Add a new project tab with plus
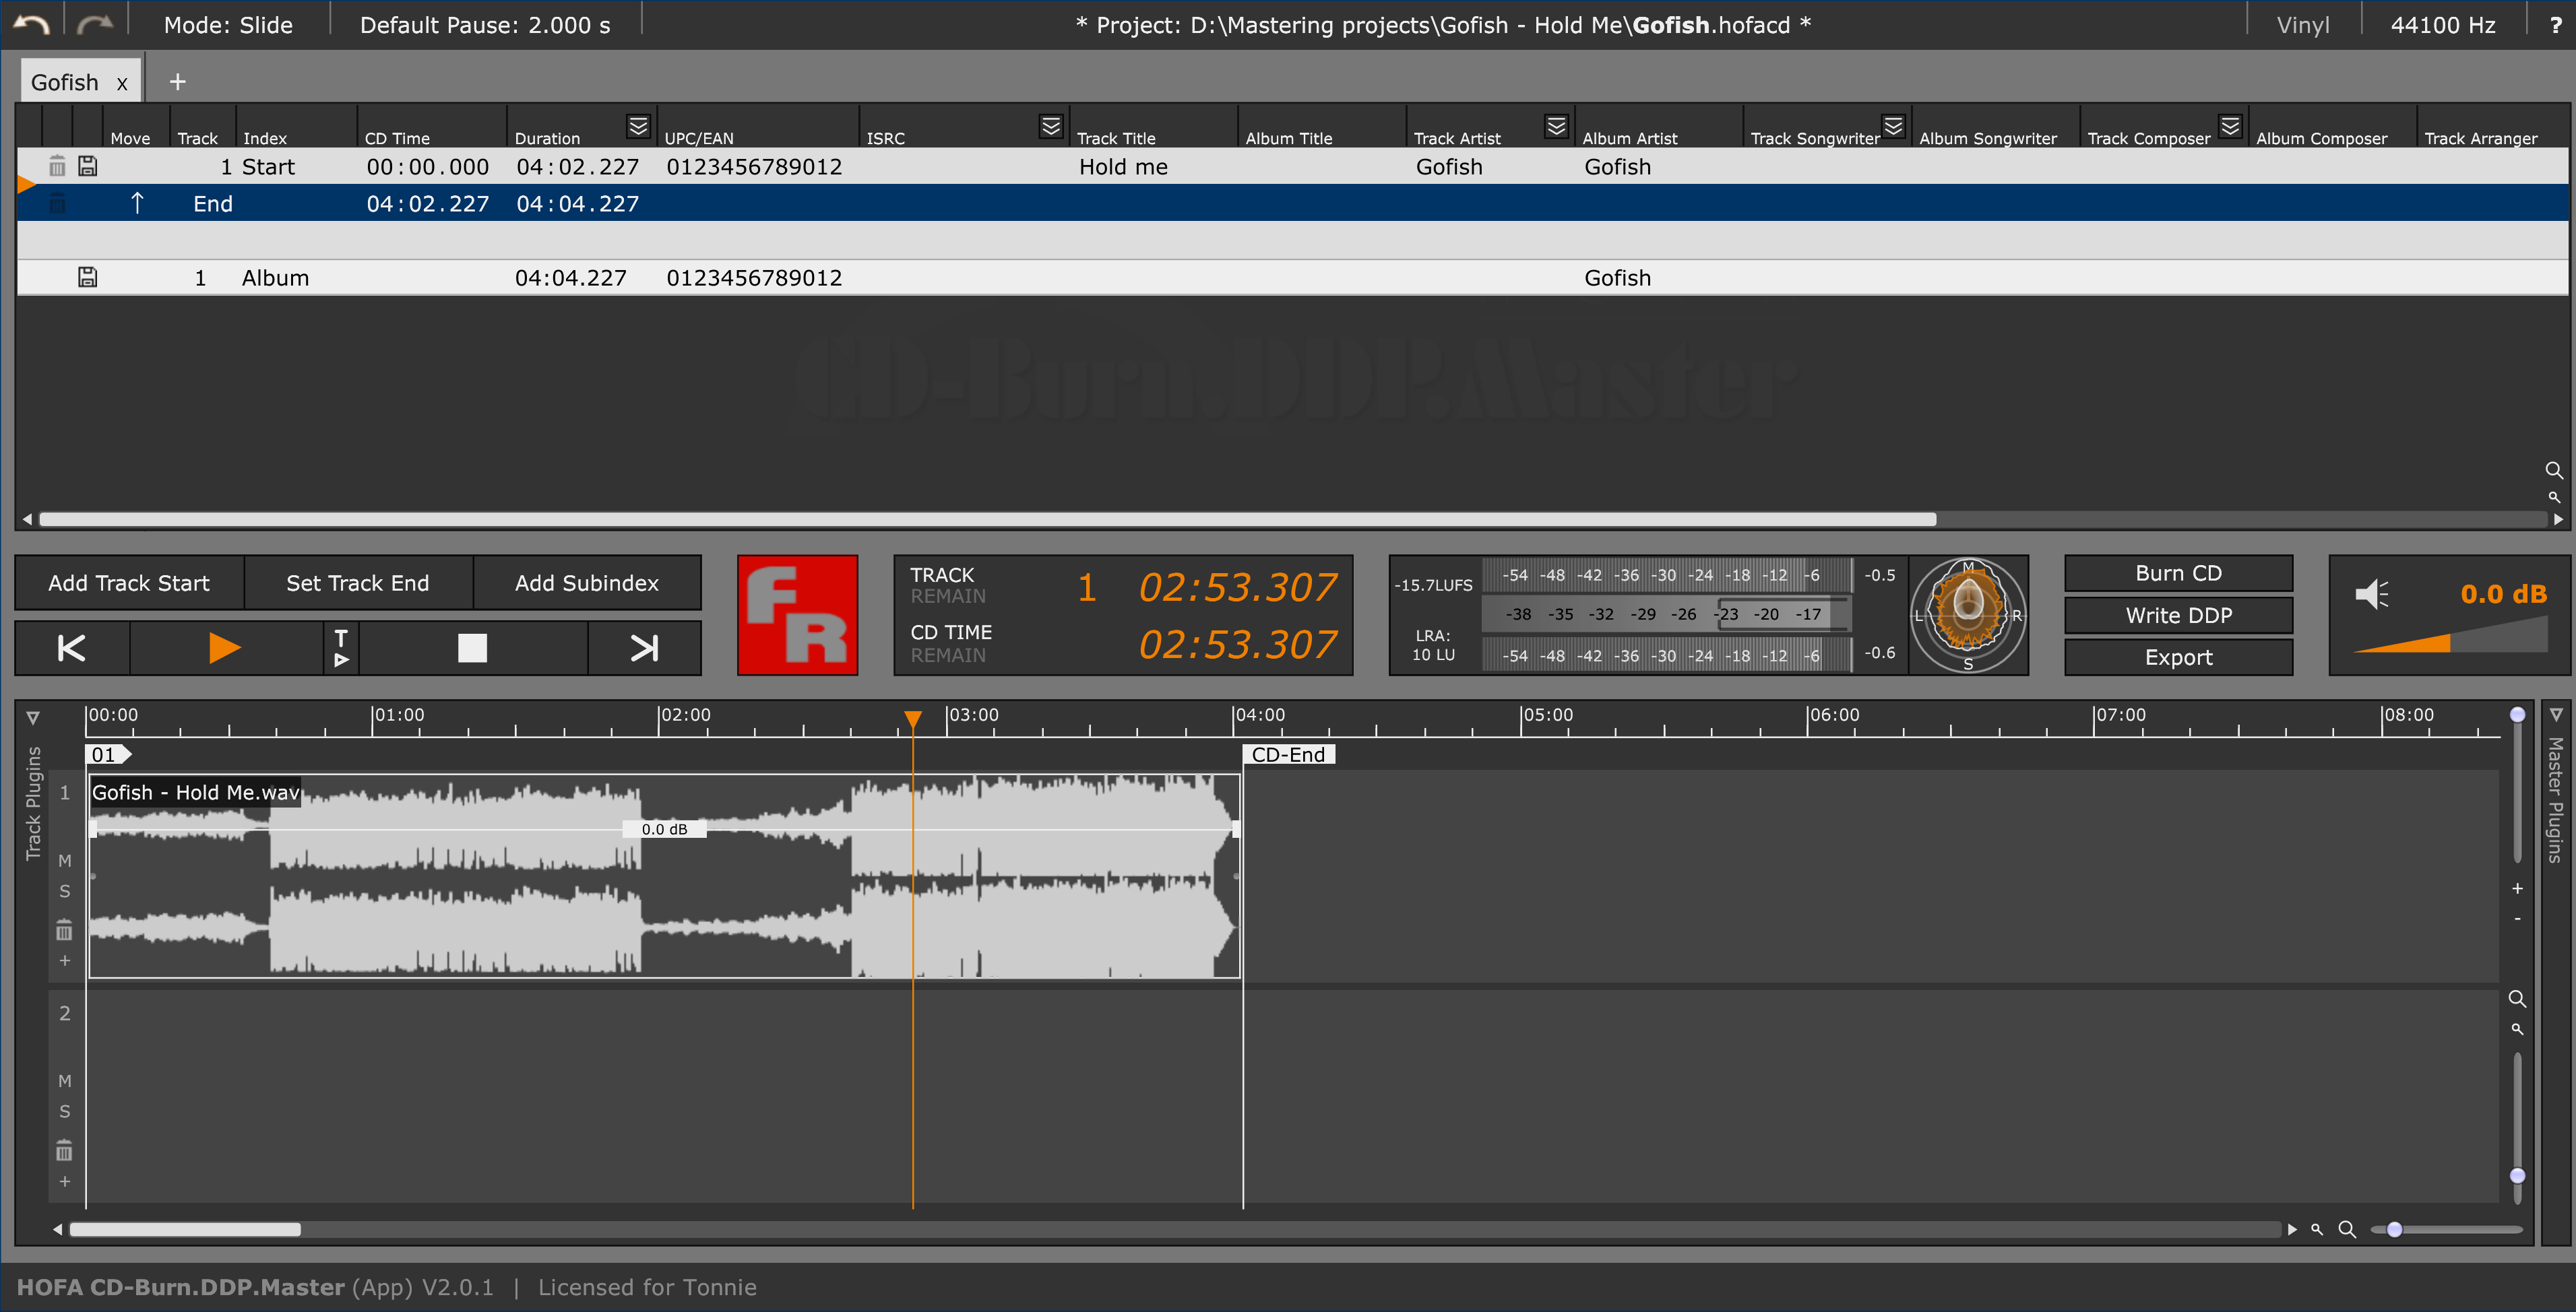Screen dimensions: 2576x1312 point(177,82)
